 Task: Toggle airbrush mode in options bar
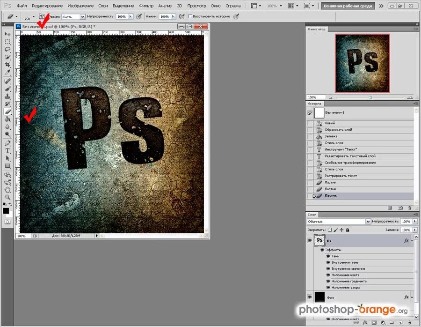pyautogui.click(x=182, y=16)
